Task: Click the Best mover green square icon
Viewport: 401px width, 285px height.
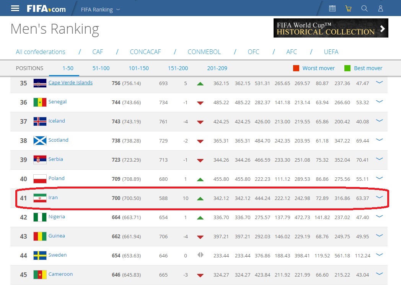Action: tap(347, 68)
